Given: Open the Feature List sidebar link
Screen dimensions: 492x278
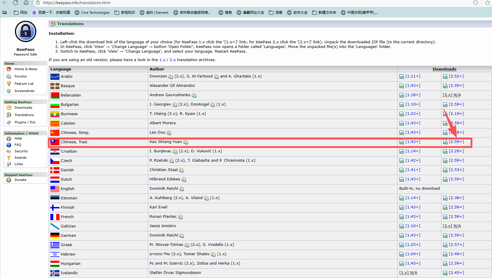Looking at the screenshot, I should click(24, 84).
